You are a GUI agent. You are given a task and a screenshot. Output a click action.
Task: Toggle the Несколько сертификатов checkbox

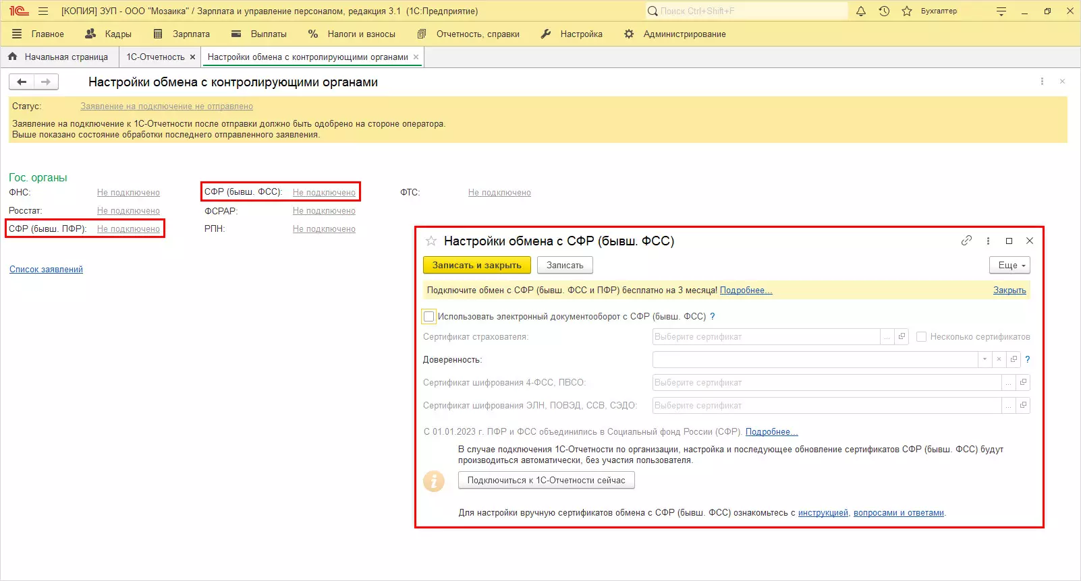coord(921,336)
